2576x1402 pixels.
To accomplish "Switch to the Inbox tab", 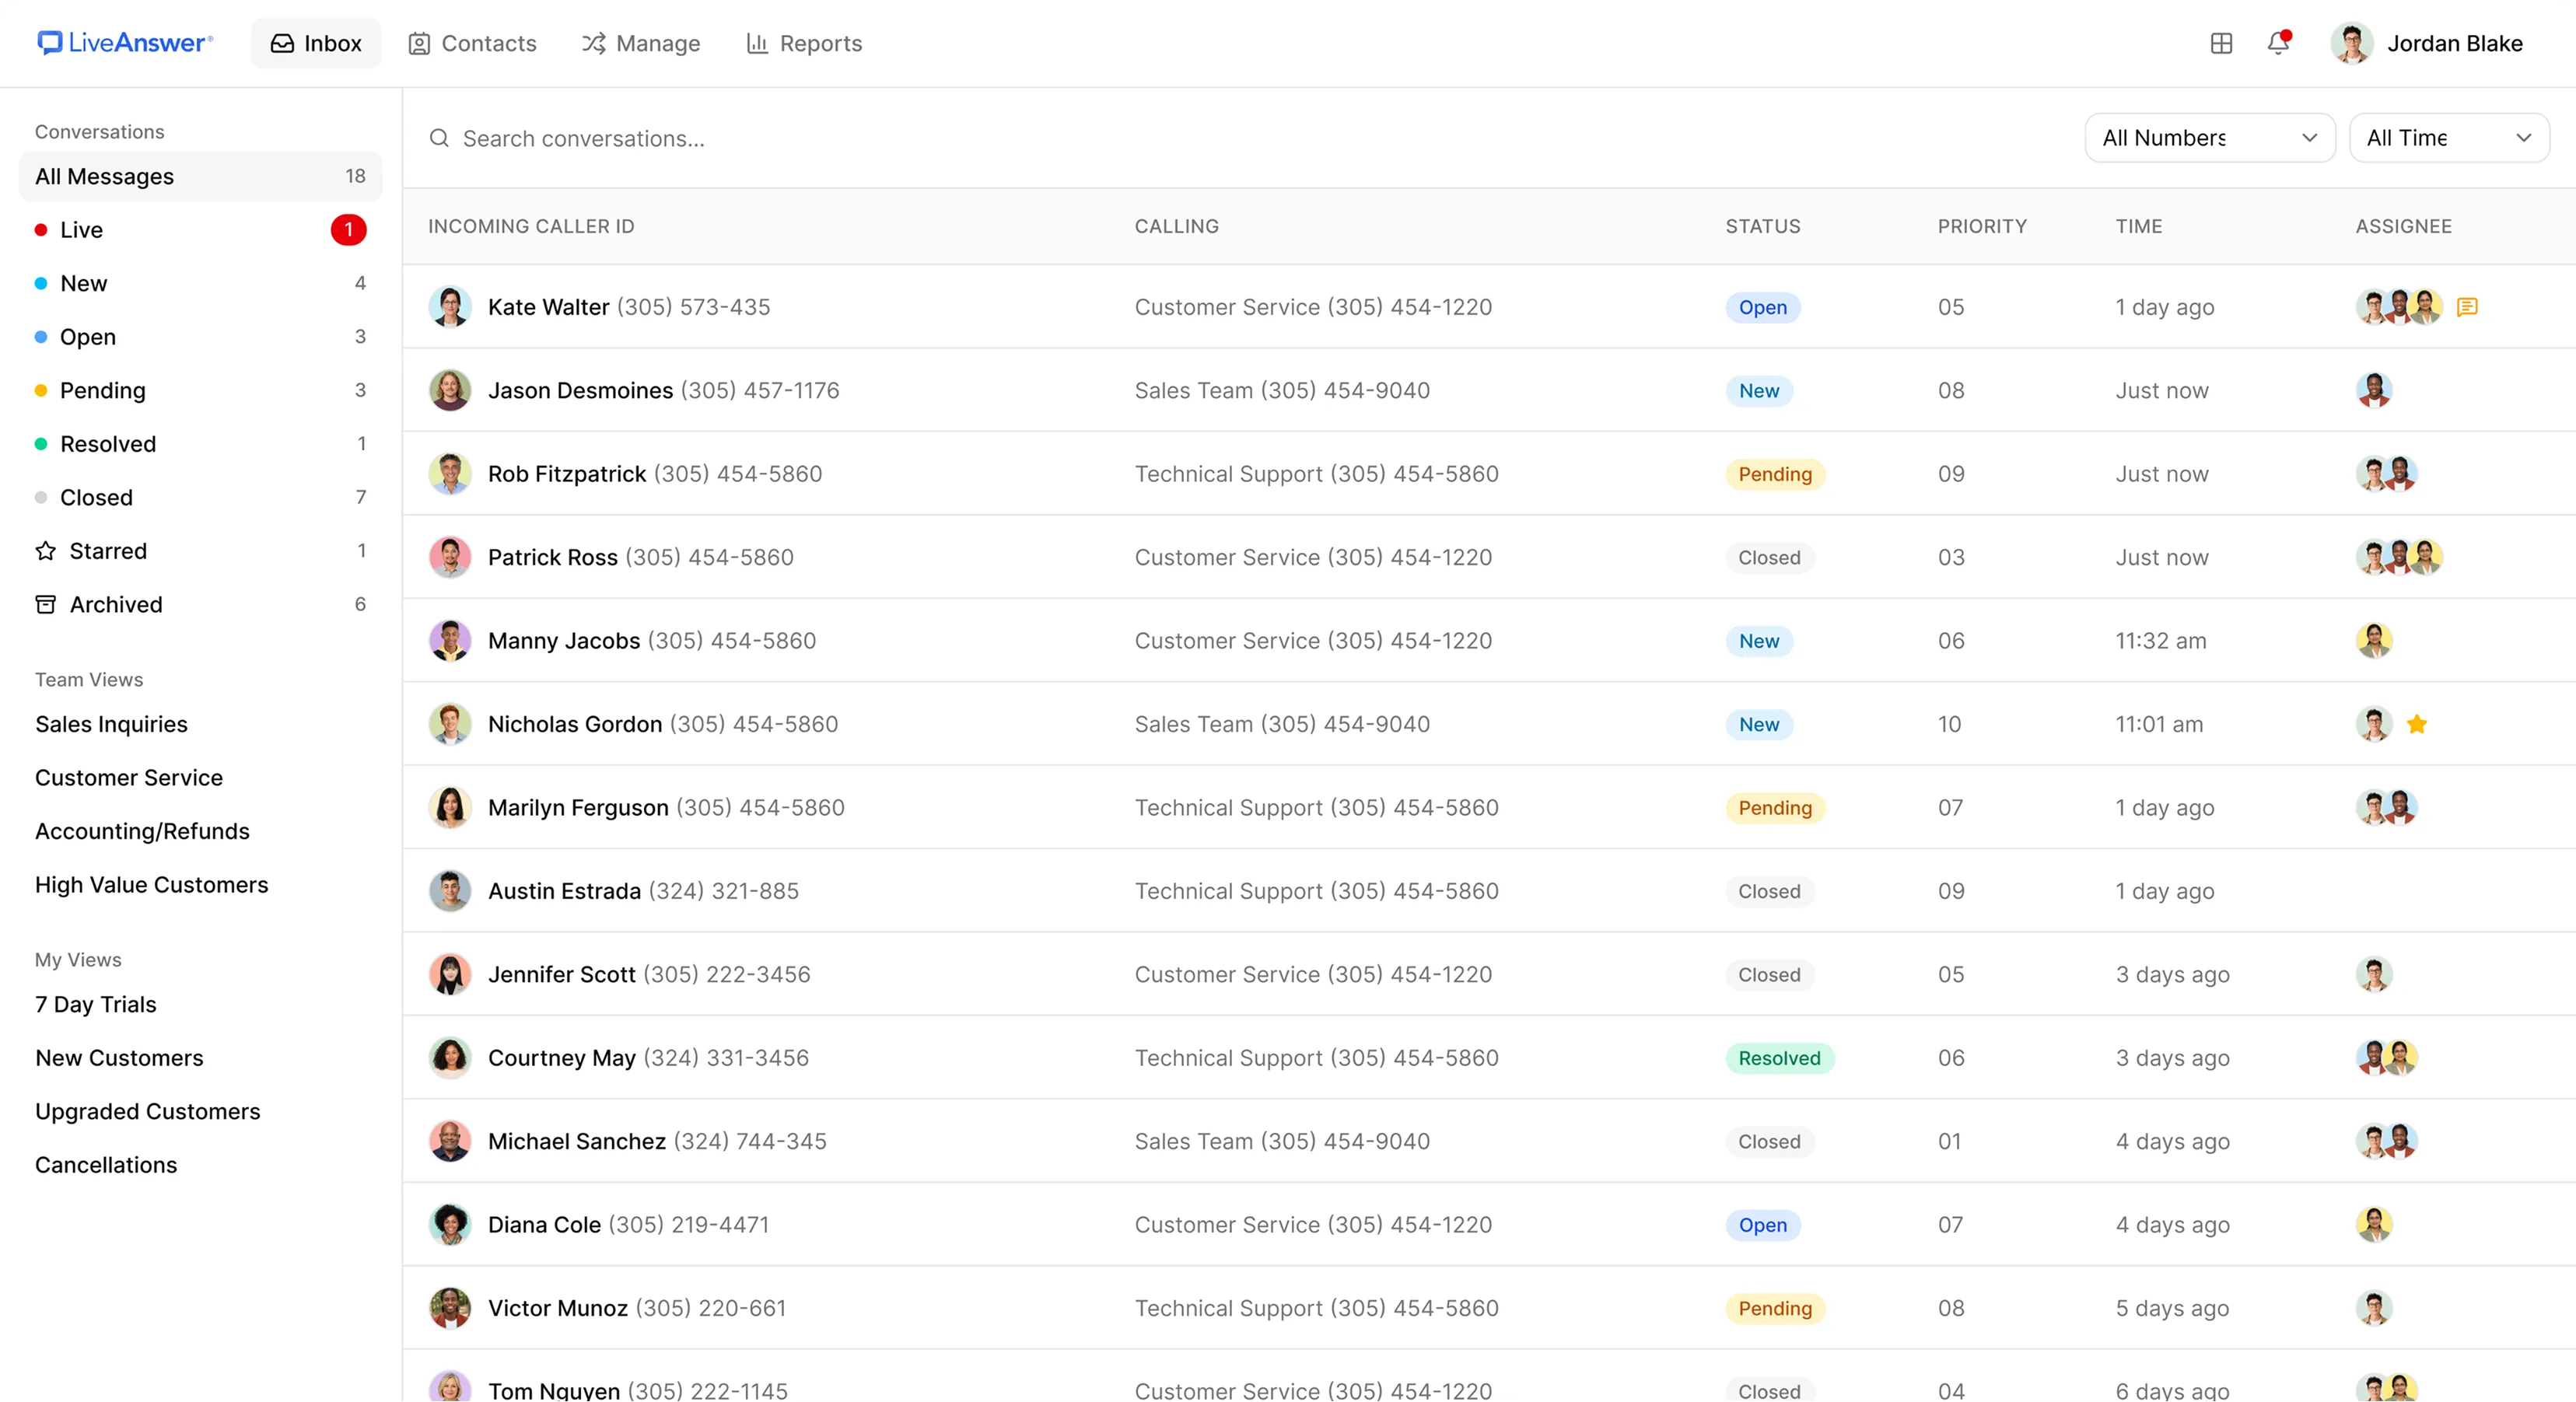I will click(x=316, y=43).
